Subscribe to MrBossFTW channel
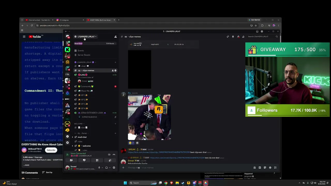This screenshot has height=186, width=331. point(51,150)
